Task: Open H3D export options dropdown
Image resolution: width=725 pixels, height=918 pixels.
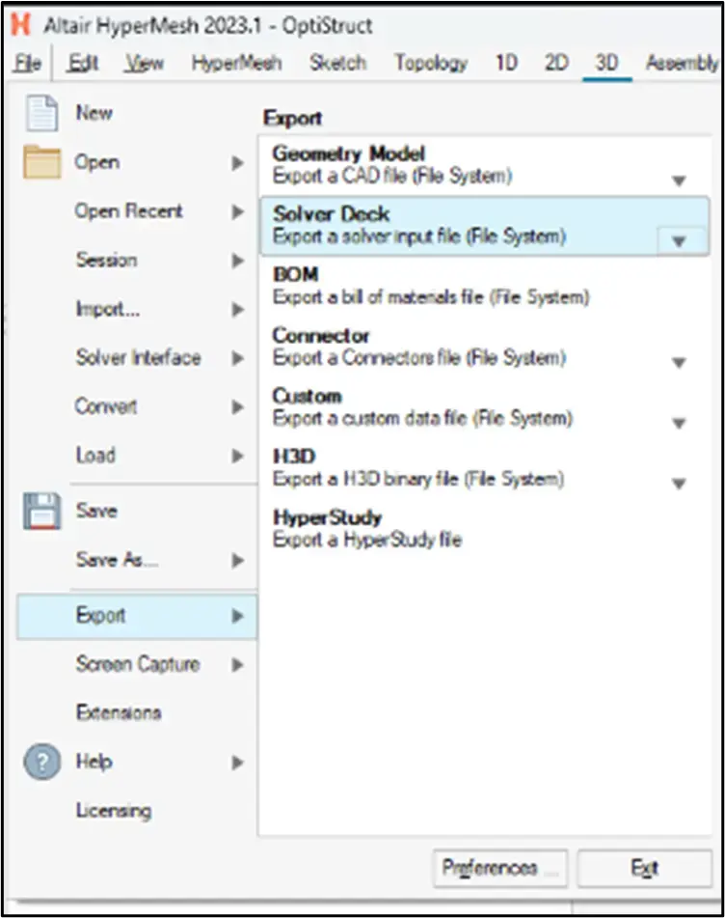Action: pyautogui.click(x=679, y=484)
